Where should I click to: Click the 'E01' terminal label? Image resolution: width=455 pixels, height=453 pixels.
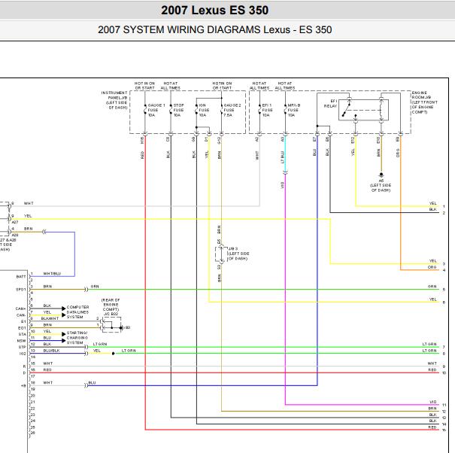tap(22, 327)
